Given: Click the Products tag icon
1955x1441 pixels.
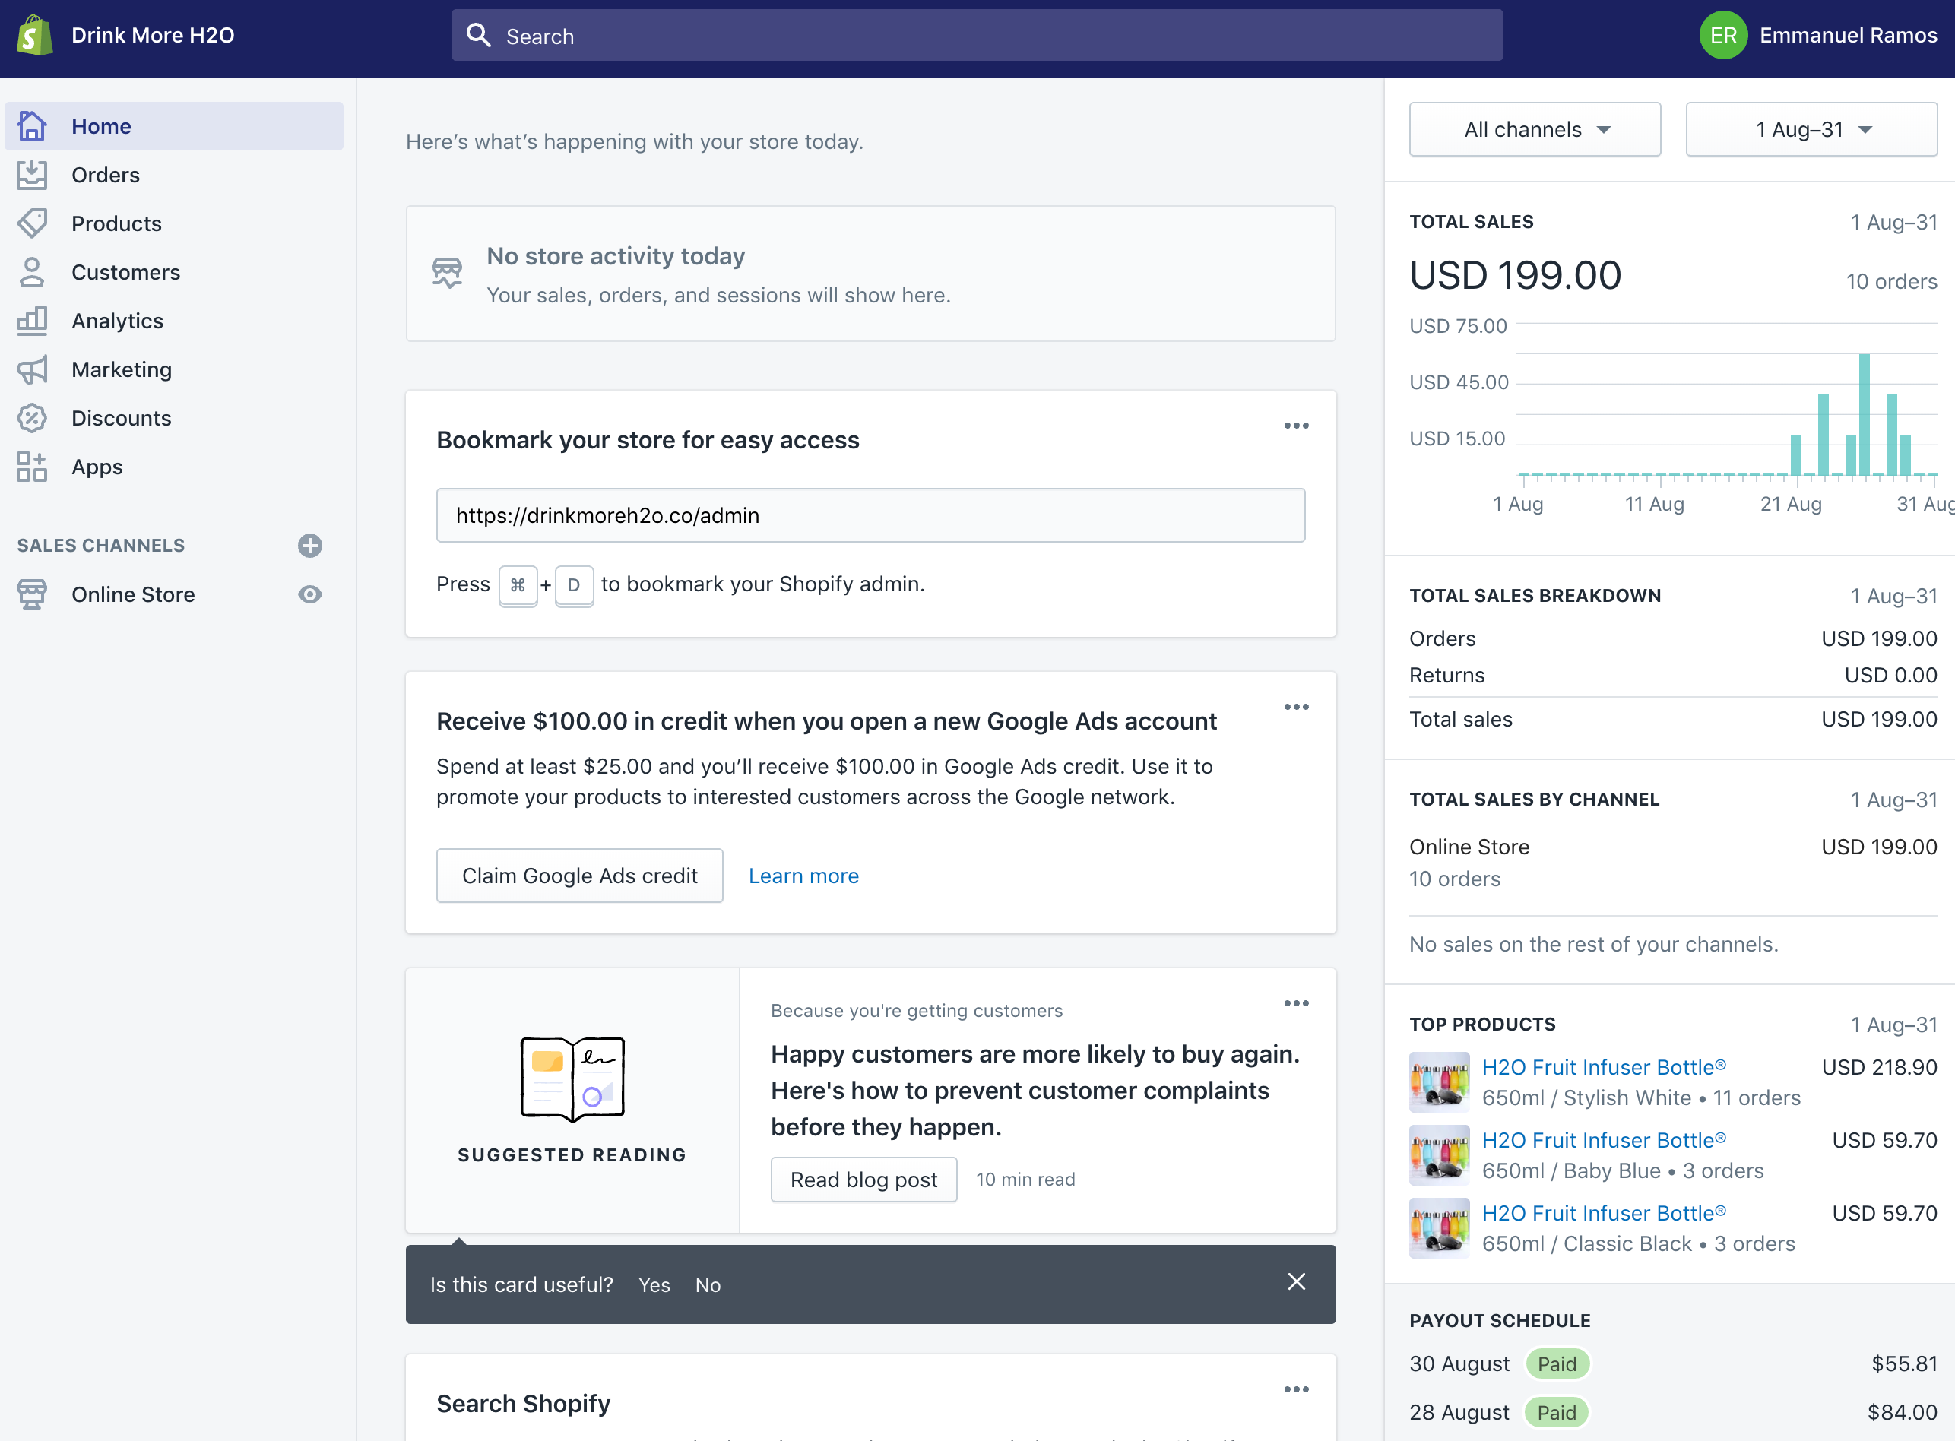Looking at the screenshot, I should [x=32, y=224].
